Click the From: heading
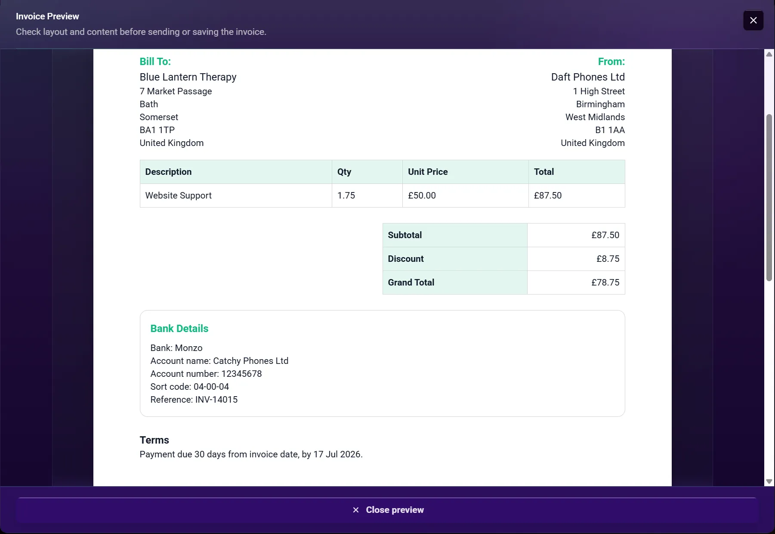775x534 pixels. [x=611, y=62]
